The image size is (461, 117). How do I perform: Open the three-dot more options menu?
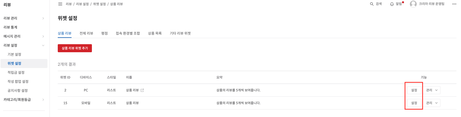(x=454, y=4)
